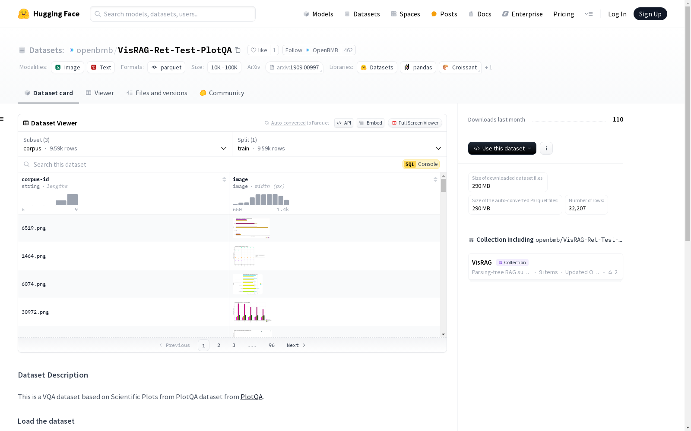Open the openbmb organization link
Viewport: 691px width, 431px height.
pos(95,50)
